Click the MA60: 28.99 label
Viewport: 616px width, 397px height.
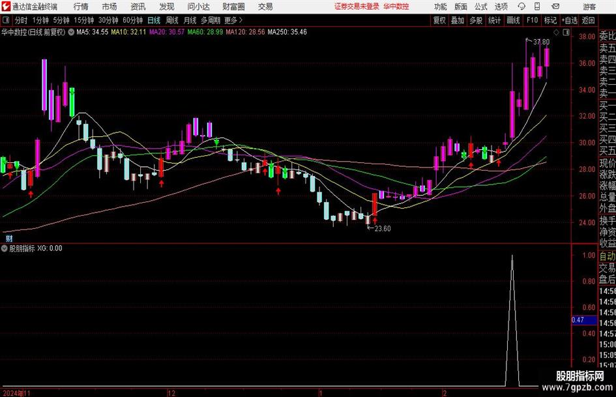(205, 32)
